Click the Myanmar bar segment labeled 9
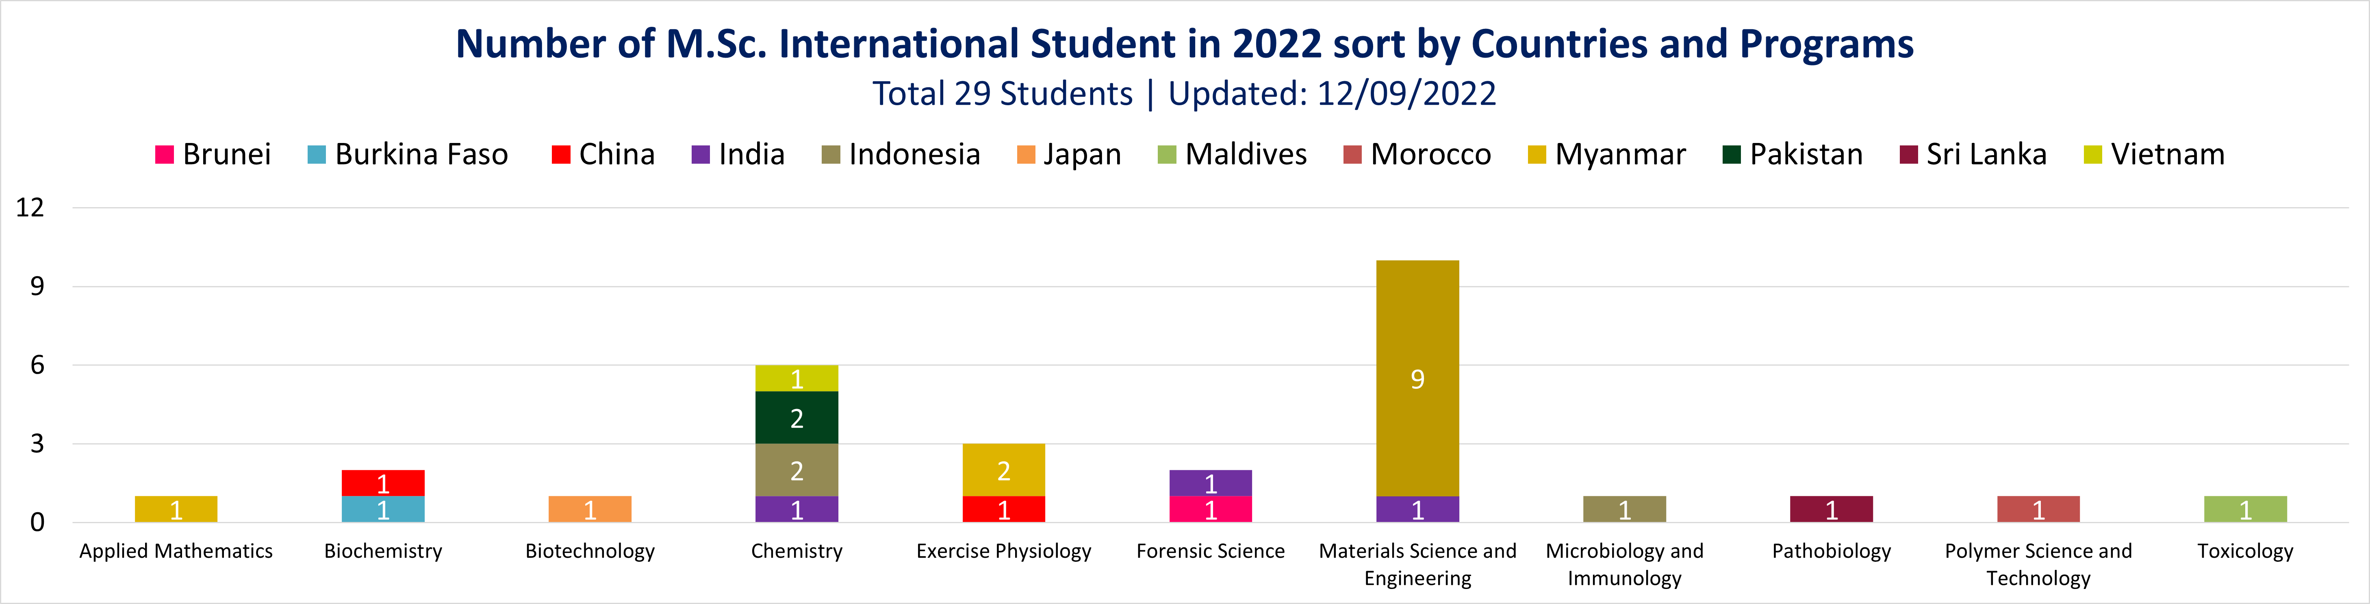Screen dimensions: 2370x604 pos(1417,378)
